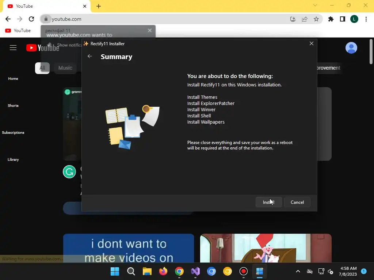Open the blue Chromium icon on taskbar
Image resolution: width=374 pixels, height=280 pixels.
211,271
